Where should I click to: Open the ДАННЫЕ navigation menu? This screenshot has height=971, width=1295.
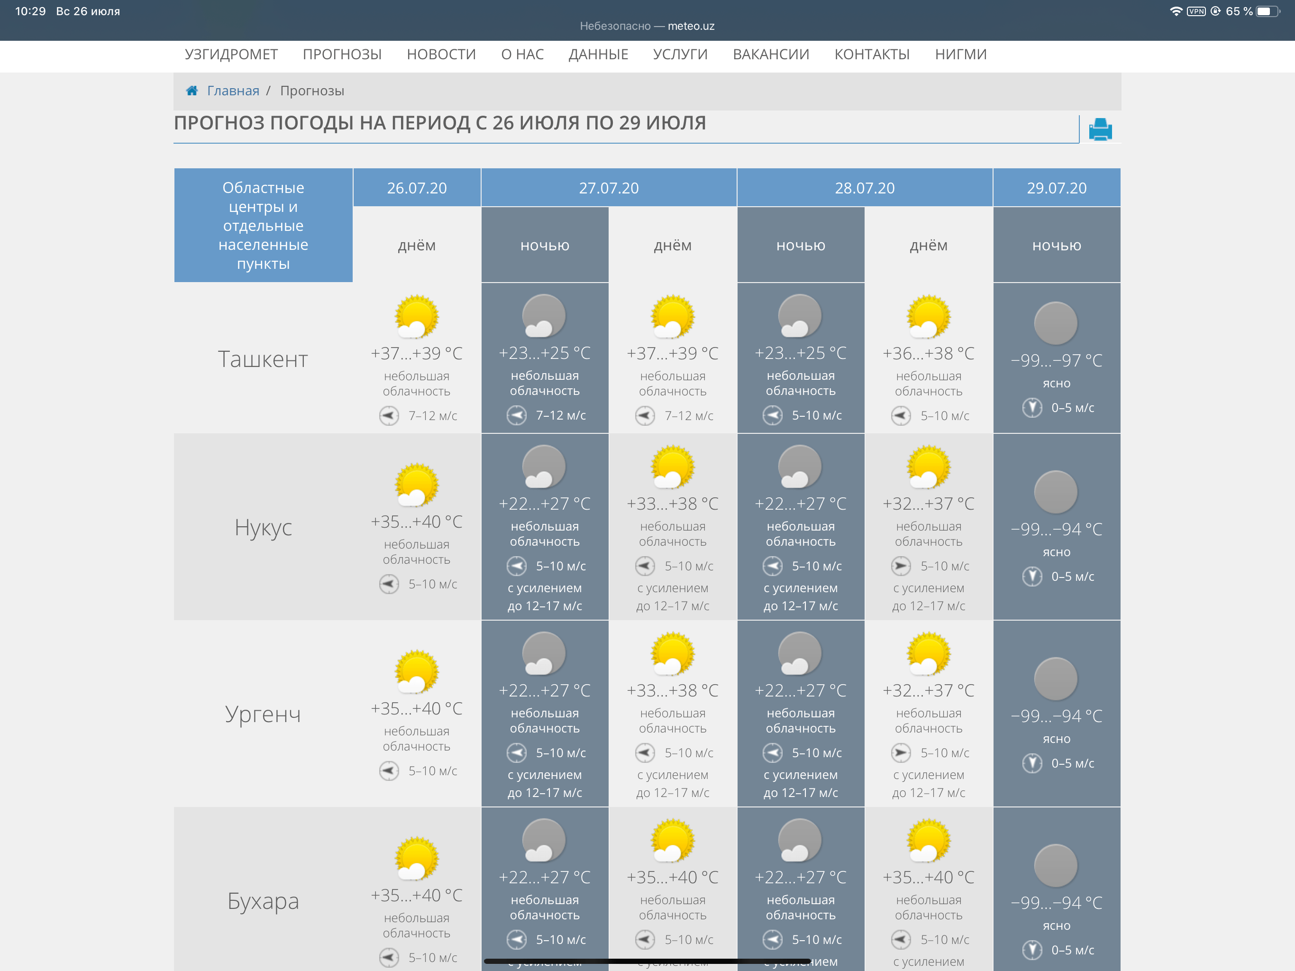pos(598,55)
